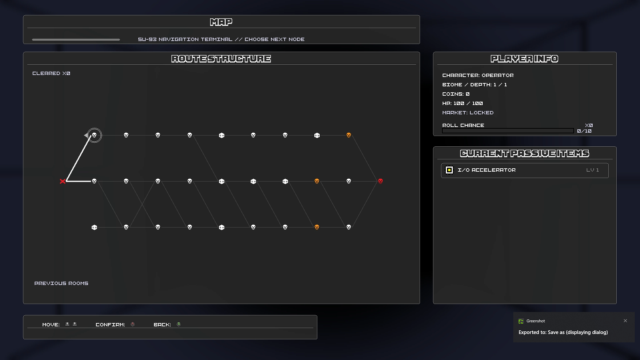Click the sixth skull node in top row
640x360 pixels.
tap(285, 135)
